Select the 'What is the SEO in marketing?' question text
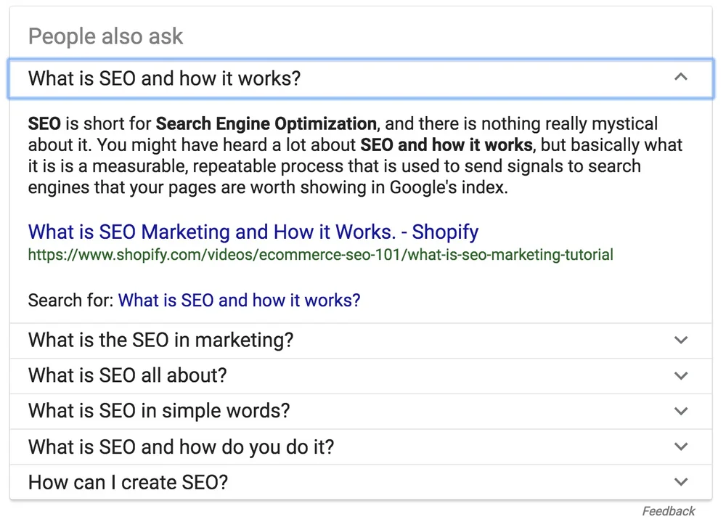This screenshot has width=726, height=522. [160, 340]
